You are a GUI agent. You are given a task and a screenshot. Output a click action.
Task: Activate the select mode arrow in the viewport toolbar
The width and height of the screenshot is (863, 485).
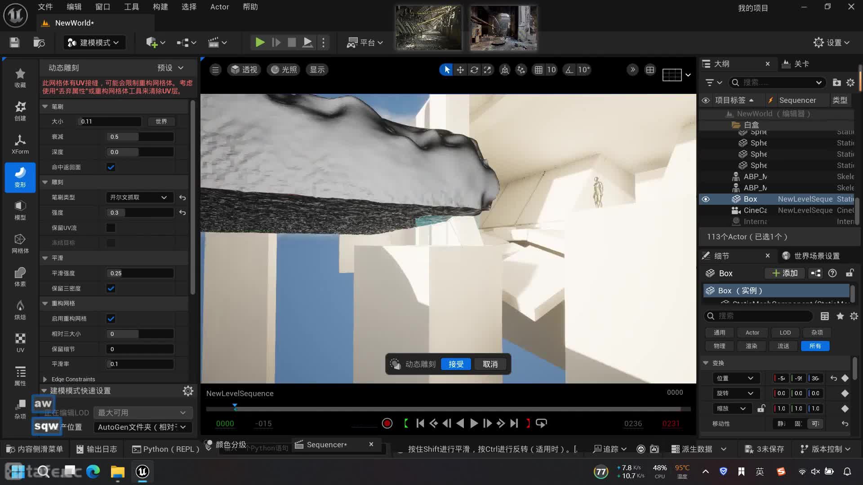[446, 70]
